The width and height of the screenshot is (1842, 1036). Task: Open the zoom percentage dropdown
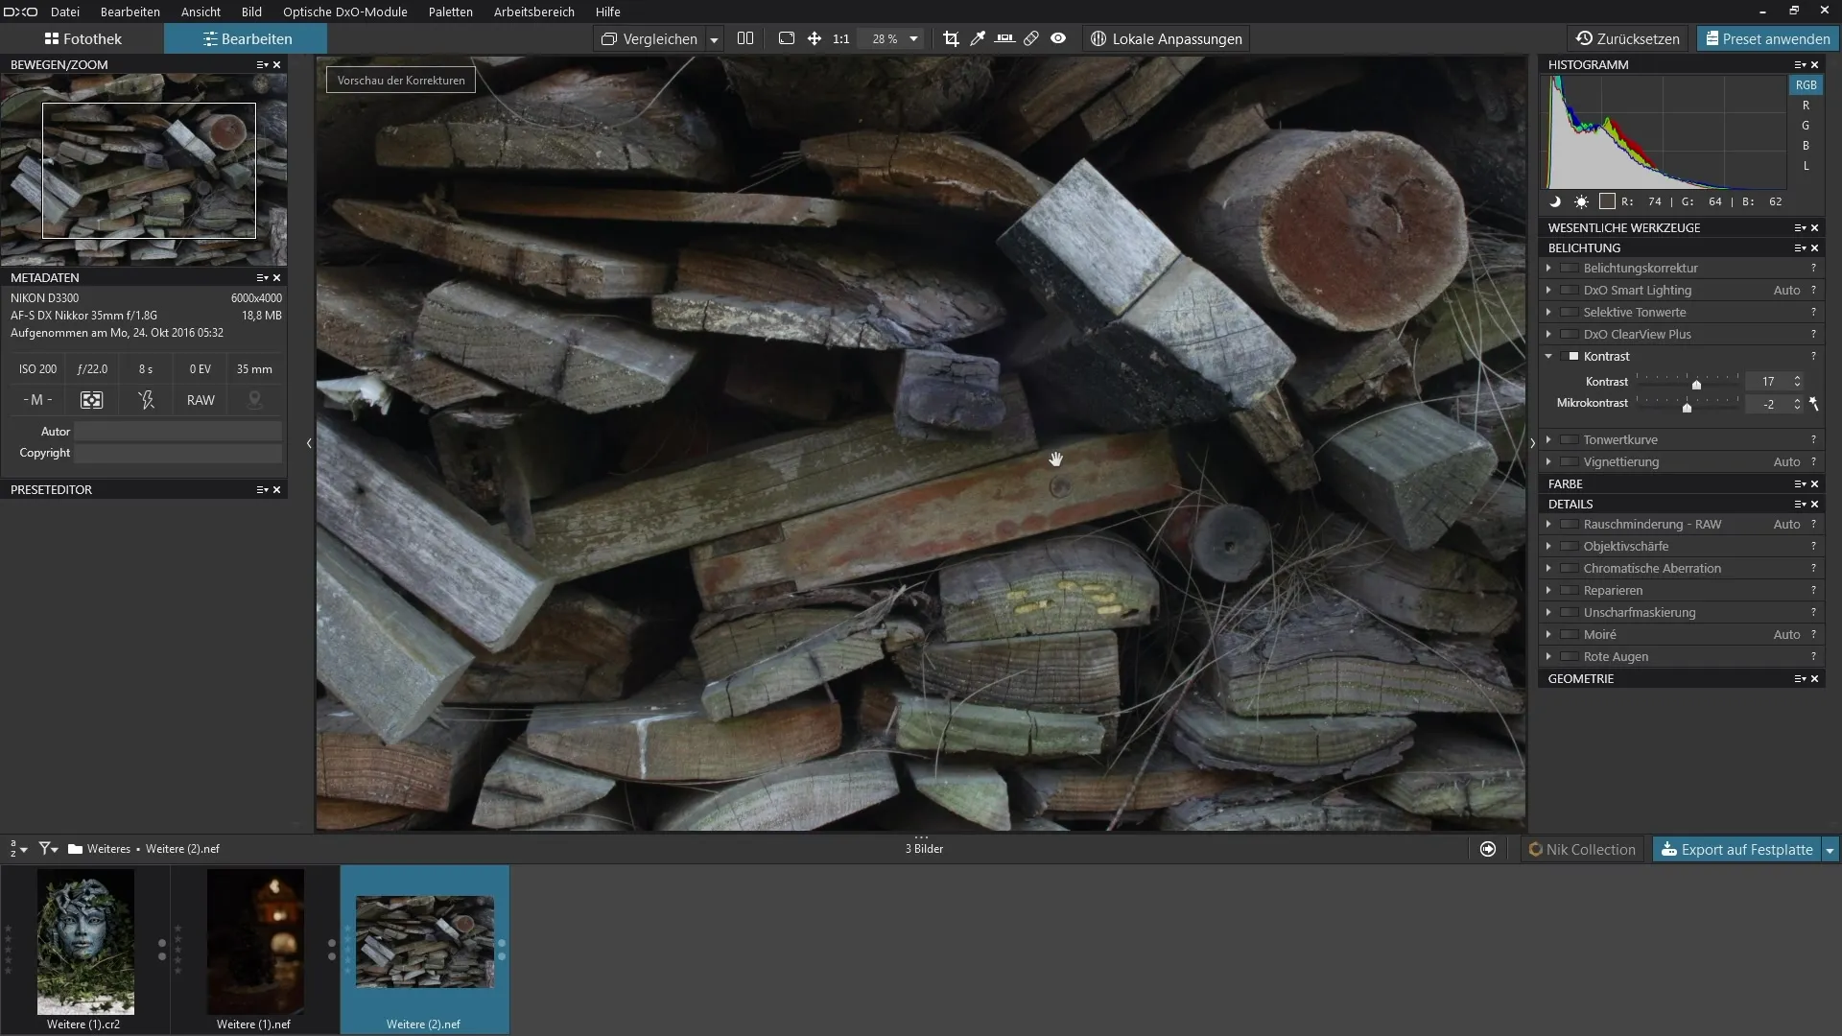(x=914, y=39)
